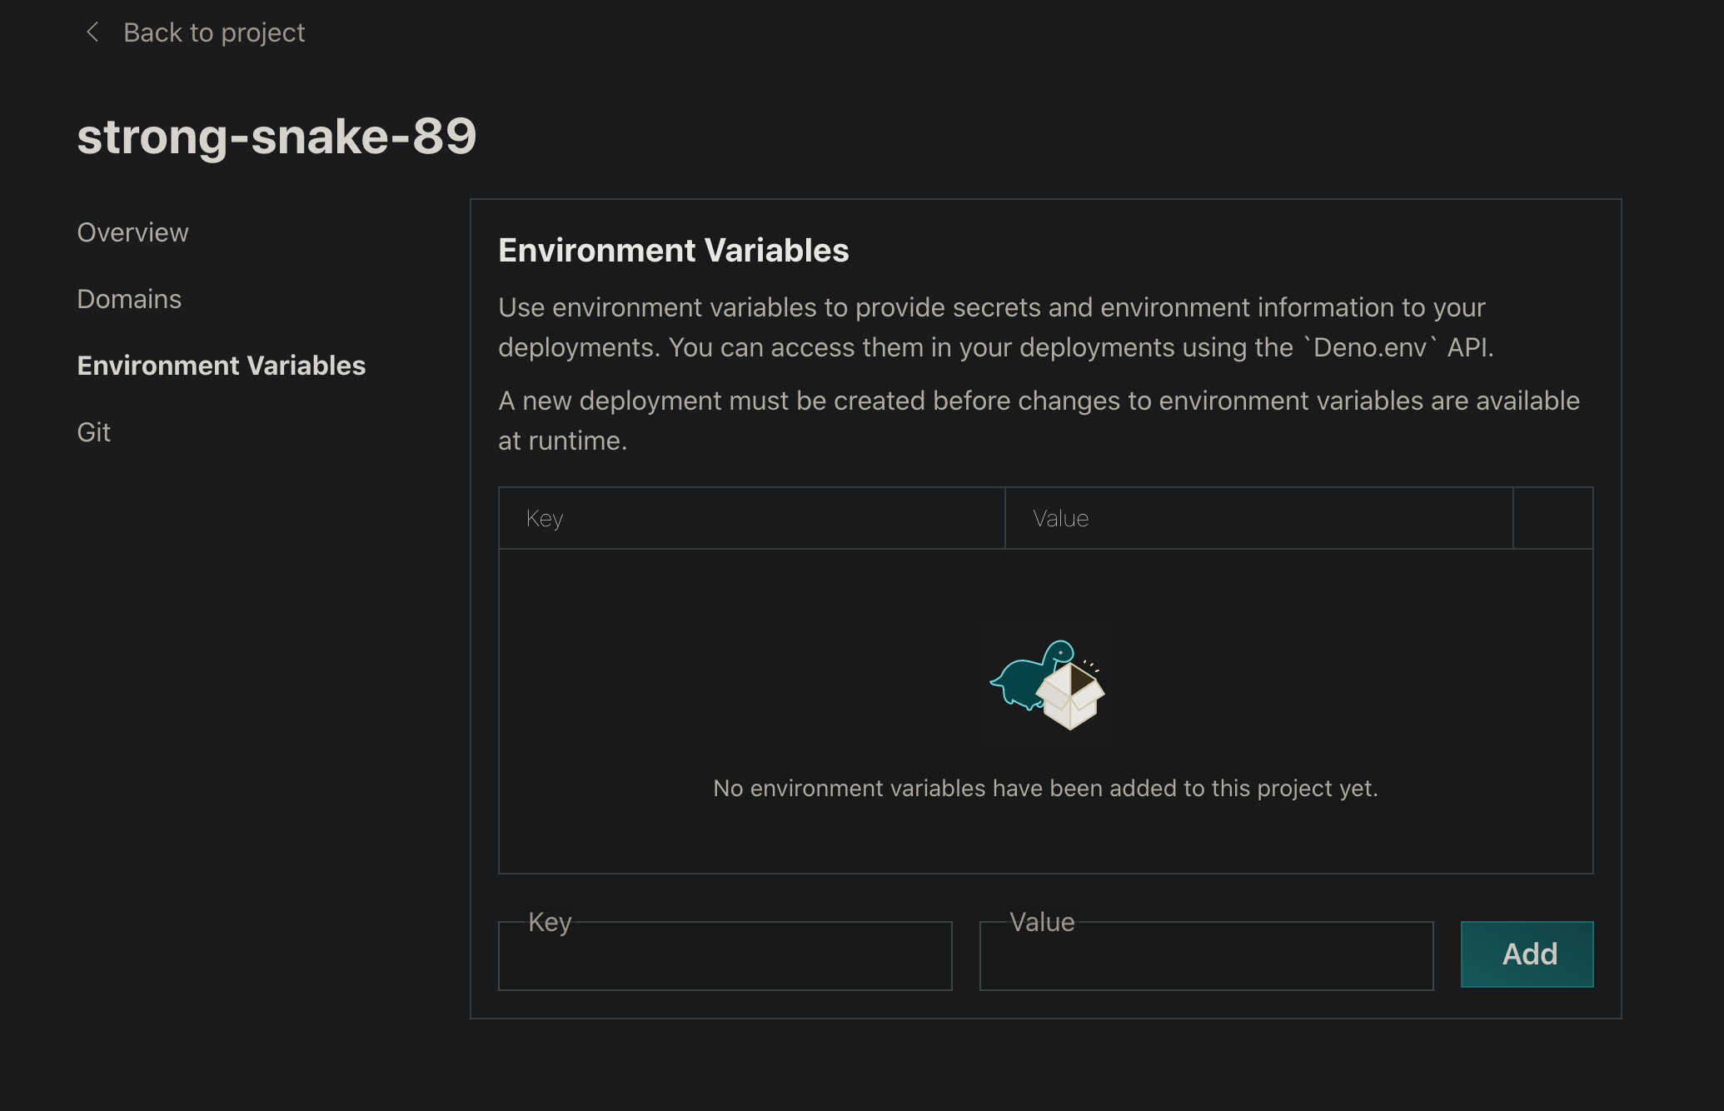The image size is (1724, 1111).
Task: Click the new deployment notice paragraph
Action: (1038, 421)
